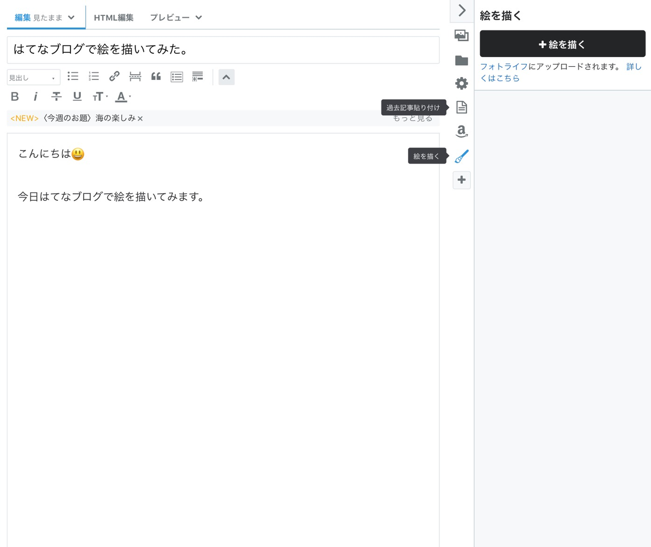The image size is (651, 547).
Task: Click the こんにちは line in the editor
Action: pyautogui.click(x=52, y=154)
